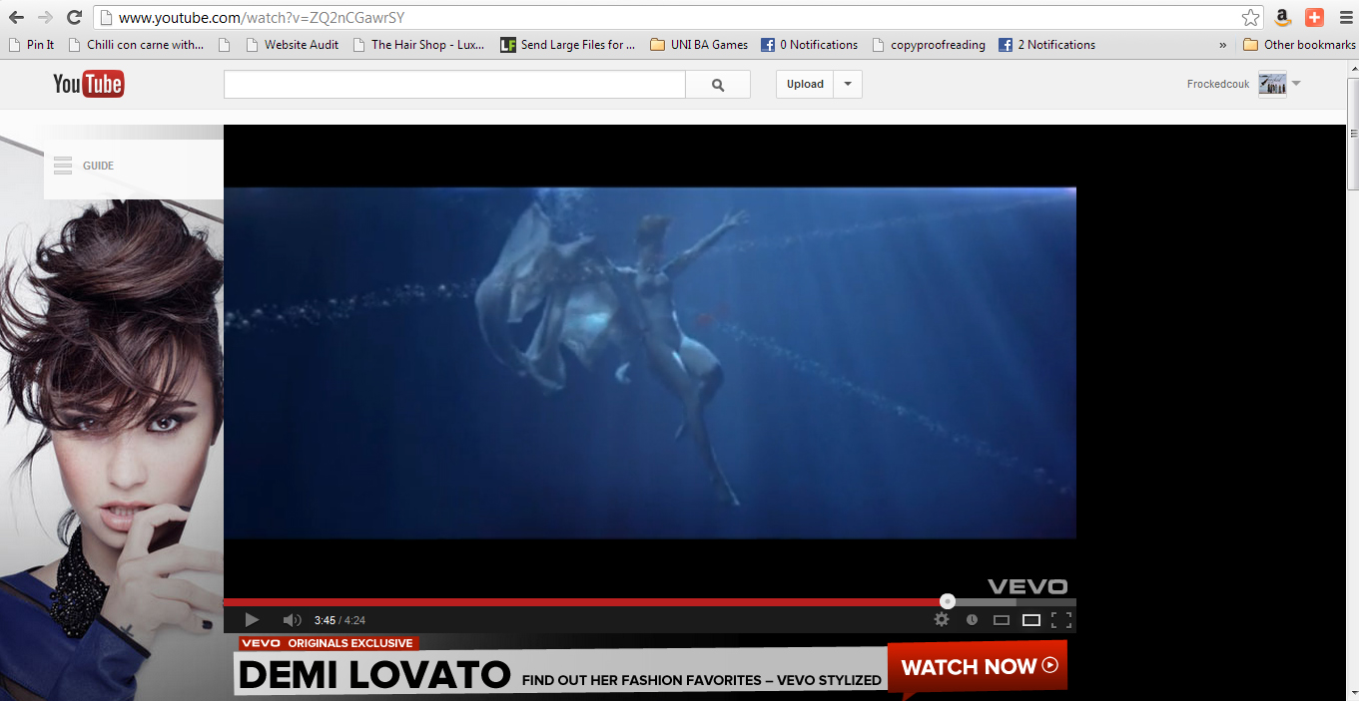1359x701 pixels.
Task: Expand the Upload dropdown arrow
Action: pyautogui.click(x=848, y=85)
